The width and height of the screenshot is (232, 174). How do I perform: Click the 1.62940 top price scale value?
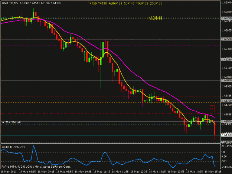coord(227,2)
